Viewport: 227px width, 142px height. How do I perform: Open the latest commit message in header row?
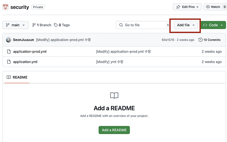pyautogui.click(x=63, y=40)
